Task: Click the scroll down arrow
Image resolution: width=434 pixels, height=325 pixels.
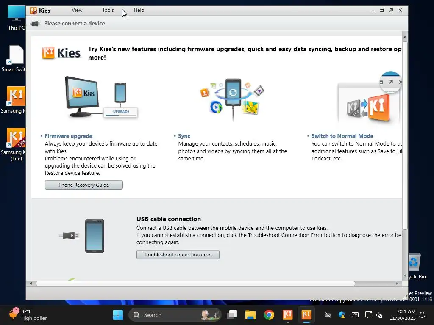Action: 405,276
